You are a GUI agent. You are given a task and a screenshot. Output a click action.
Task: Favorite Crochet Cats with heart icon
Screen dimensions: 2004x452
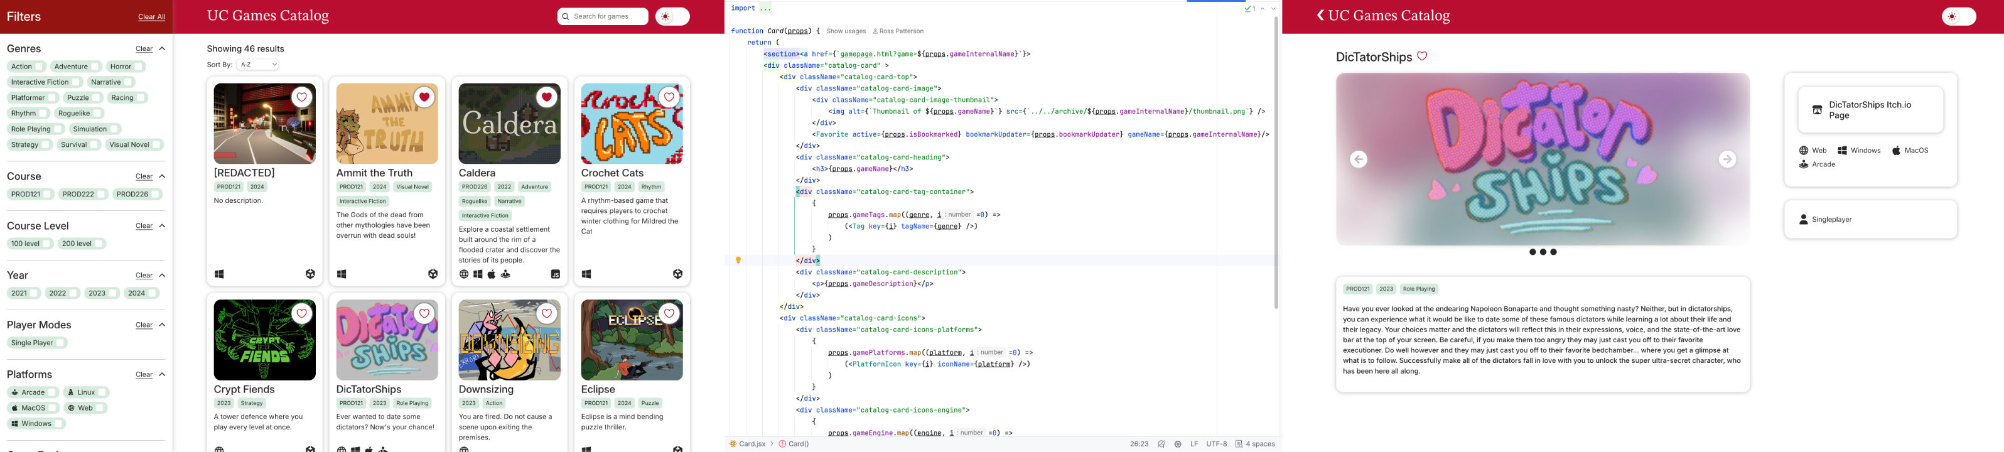pos(669,97)
